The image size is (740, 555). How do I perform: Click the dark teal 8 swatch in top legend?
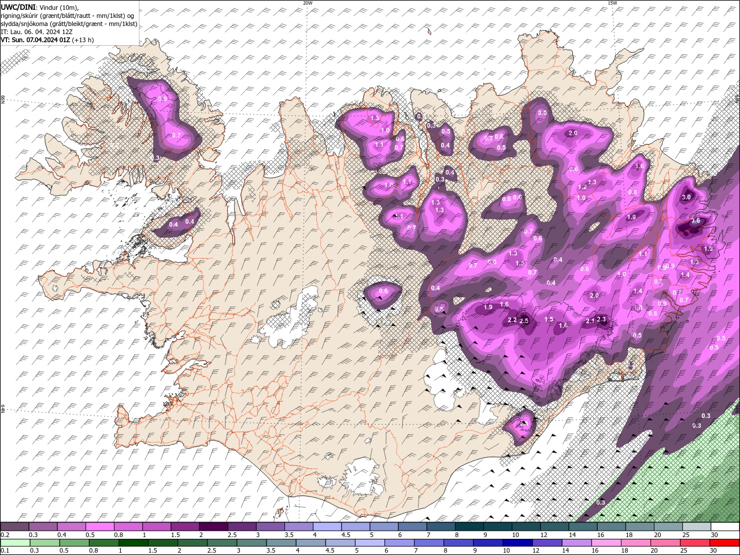tap(469, 527)
